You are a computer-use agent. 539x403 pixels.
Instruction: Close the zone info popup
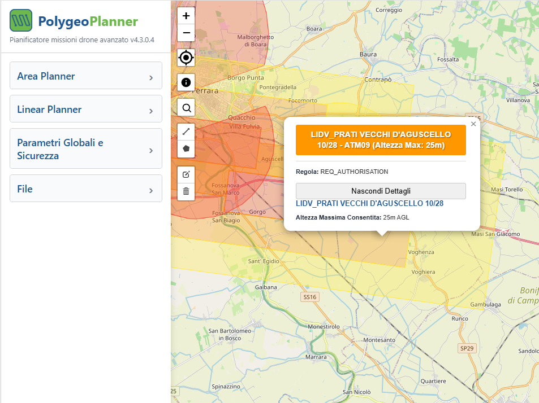[473, 124]
